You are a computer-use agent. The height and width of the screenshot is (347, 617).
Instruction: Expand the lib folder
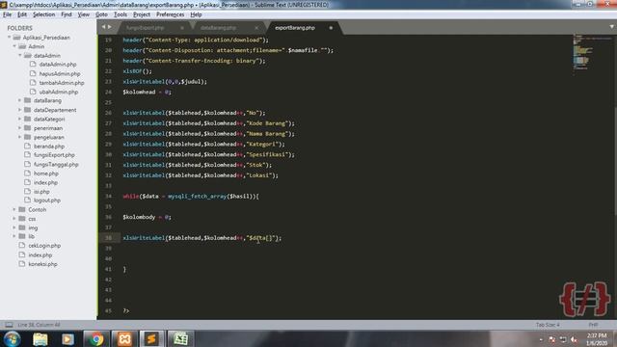click(14, 236)
